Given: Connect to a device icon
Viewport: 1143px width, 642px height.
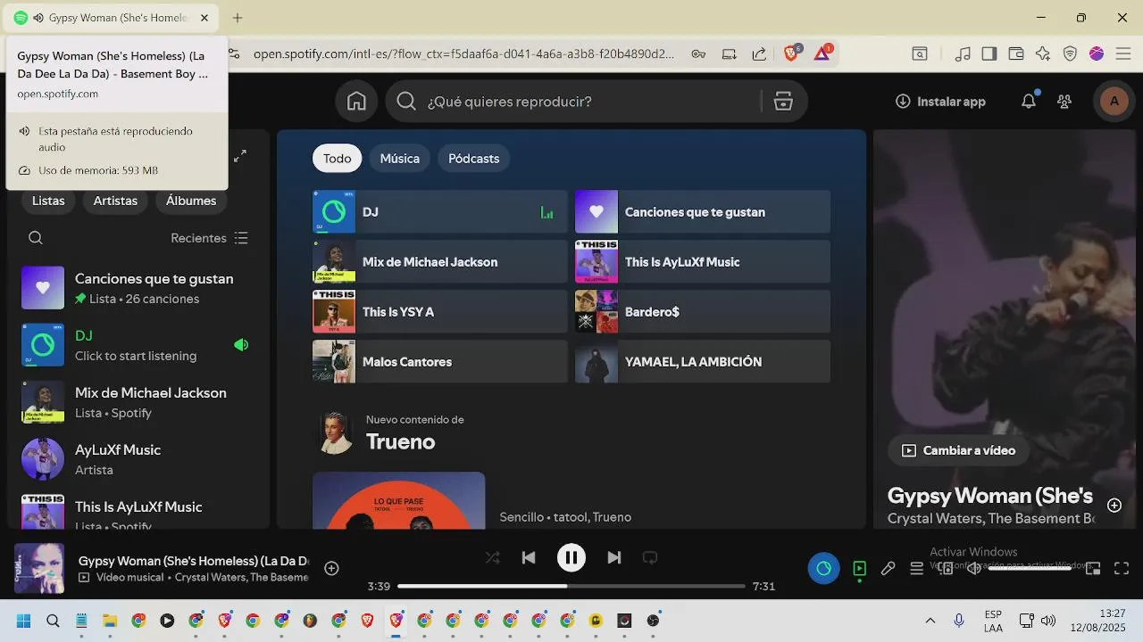Looking at the screenshot, I should (x=946, y=568).
